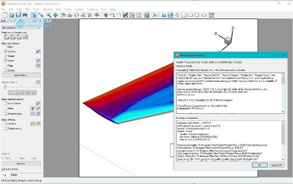Open Streamtraces details icon
Viewport: 293px width, 184px height.
(38, 113)
